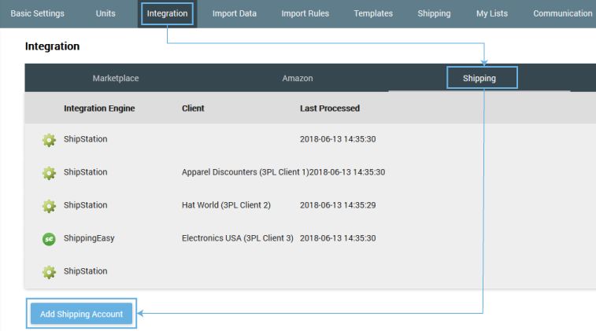Click ShipStation name in Apparel Discounters row
The width and height of the screenshot is (596, 331).
tap(86, 172)
